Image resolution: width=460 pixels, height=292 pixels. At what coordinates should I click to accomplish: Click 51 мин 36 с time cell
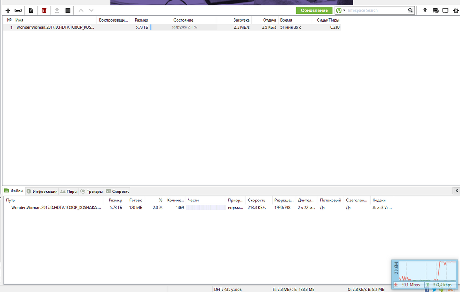[x=291, y=27]
